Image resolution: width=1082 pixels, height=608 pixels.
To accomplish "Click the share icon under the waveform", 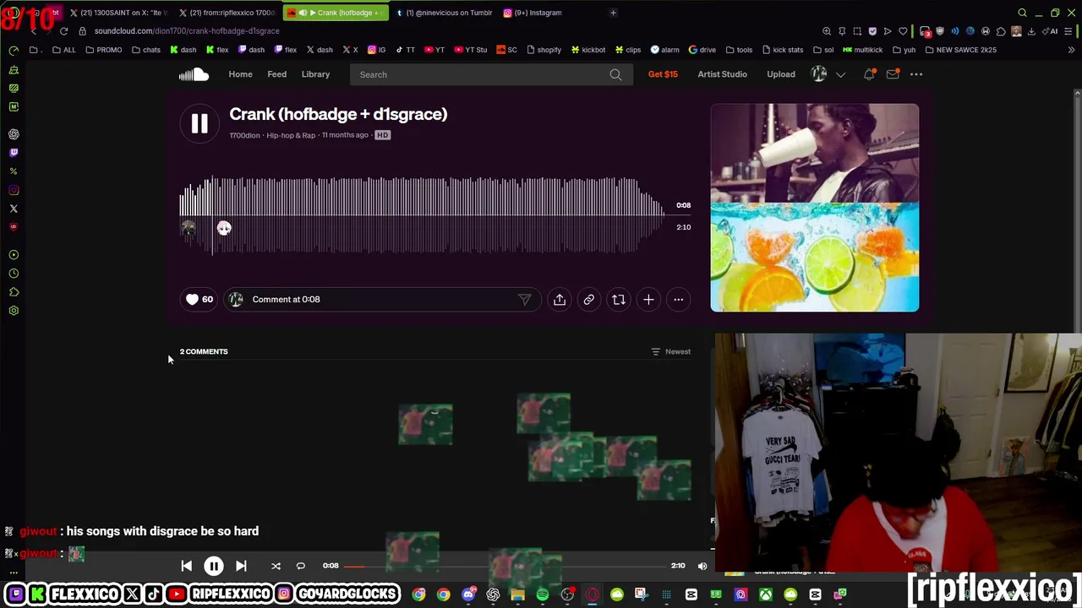I will (x=560, y=299).
